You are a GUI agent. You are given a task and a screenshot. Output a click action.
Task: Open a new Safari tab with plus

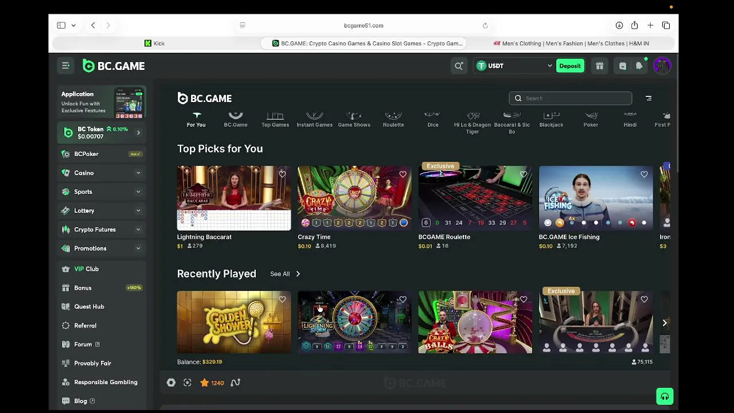650,25
